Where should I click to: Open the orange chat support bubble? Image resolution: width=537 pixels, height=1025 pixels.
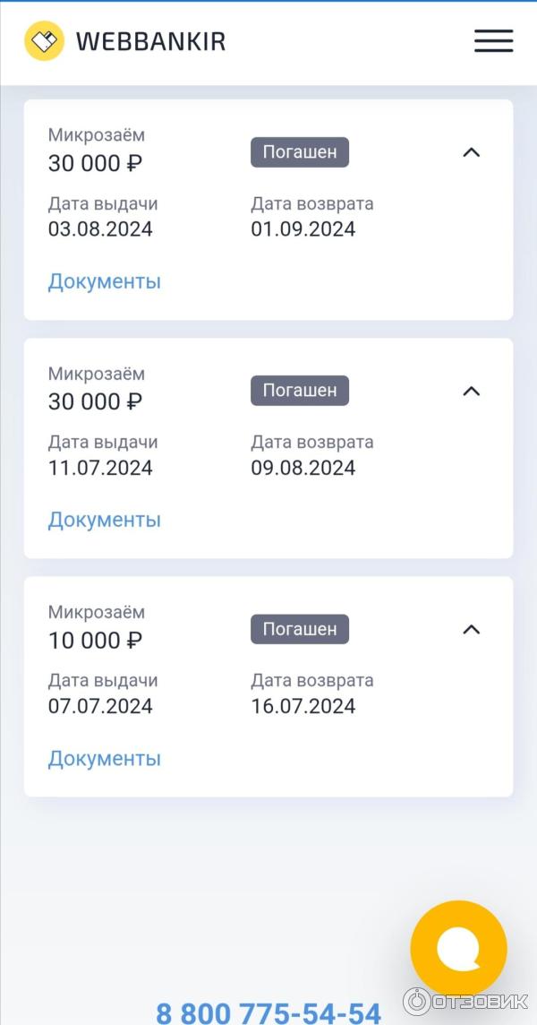[x=458, y=948]
